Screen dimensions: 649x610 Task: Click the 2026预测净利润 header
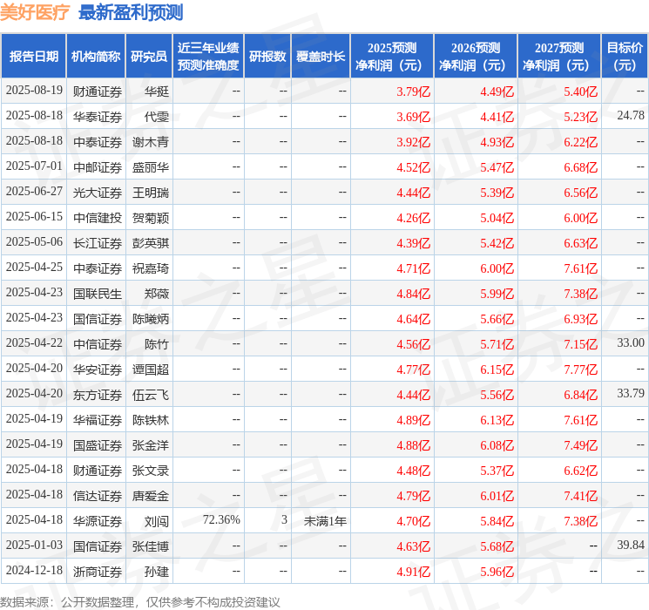[476, 57]
